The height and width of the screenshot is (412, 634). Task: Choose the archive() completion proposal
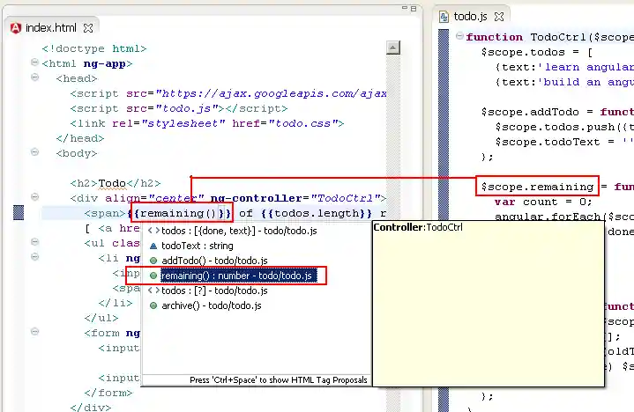210,305
